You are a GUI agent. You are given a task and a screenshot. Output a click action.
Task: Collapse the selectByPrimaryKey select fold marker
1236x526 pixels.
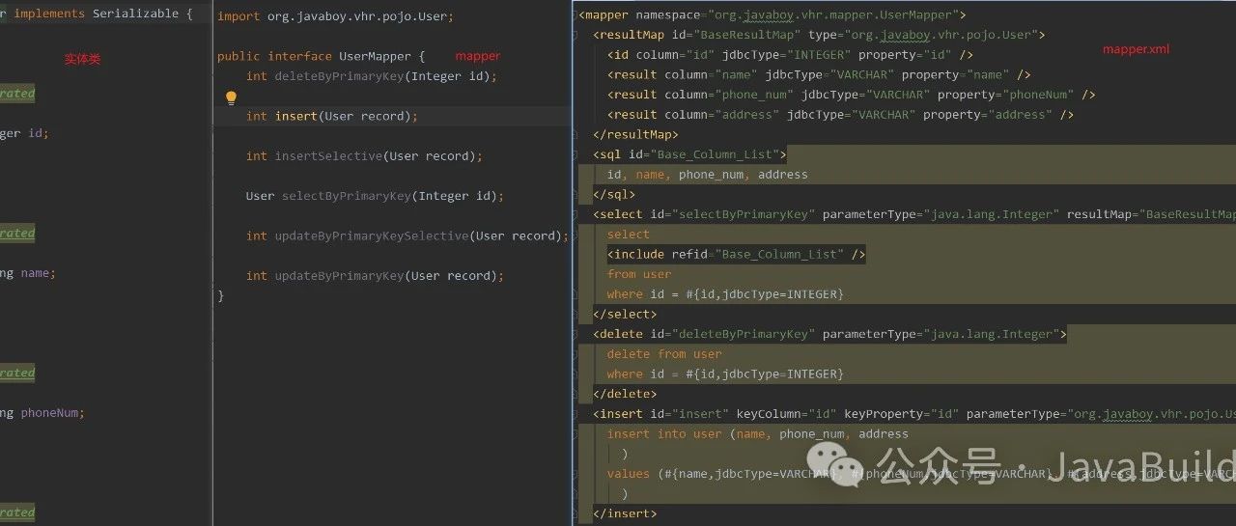pos(576,215)
